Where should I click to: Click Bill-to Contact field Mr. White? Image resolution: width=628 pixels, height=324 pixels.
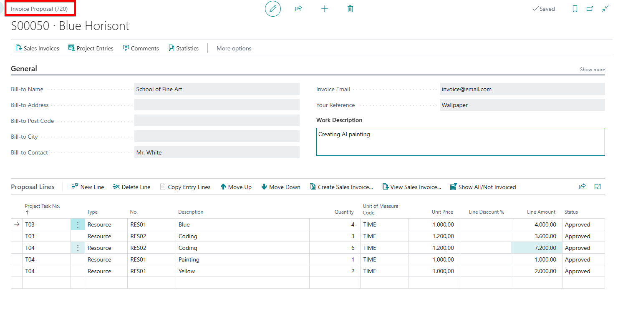(217, 152)
